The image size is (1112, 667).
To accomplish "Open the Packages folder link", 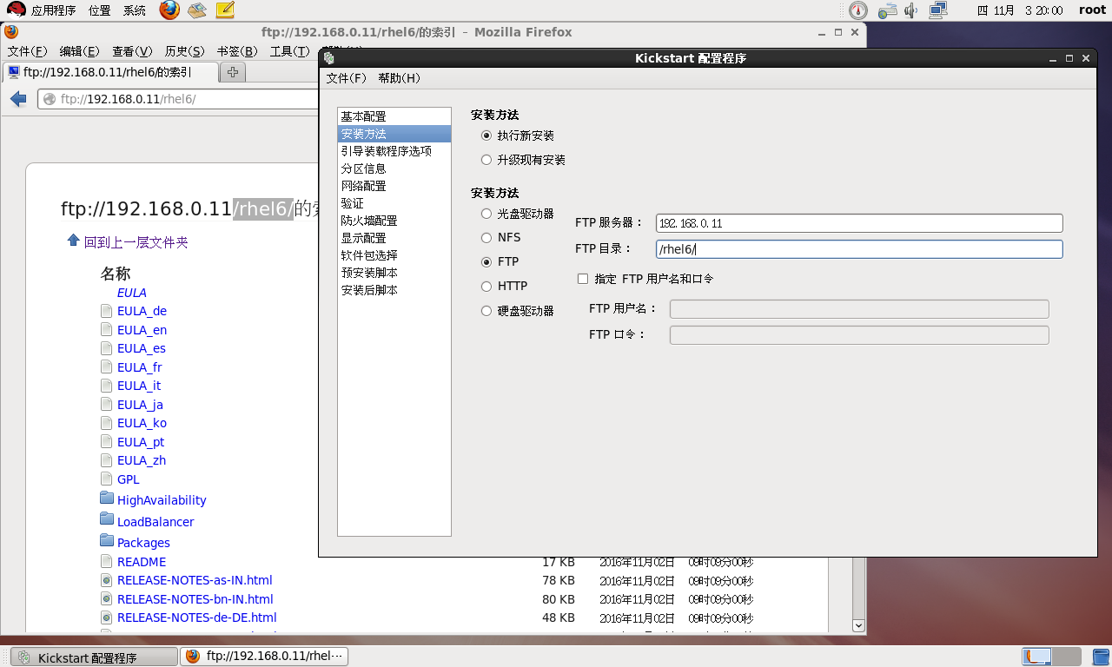I will click(143, 543).
